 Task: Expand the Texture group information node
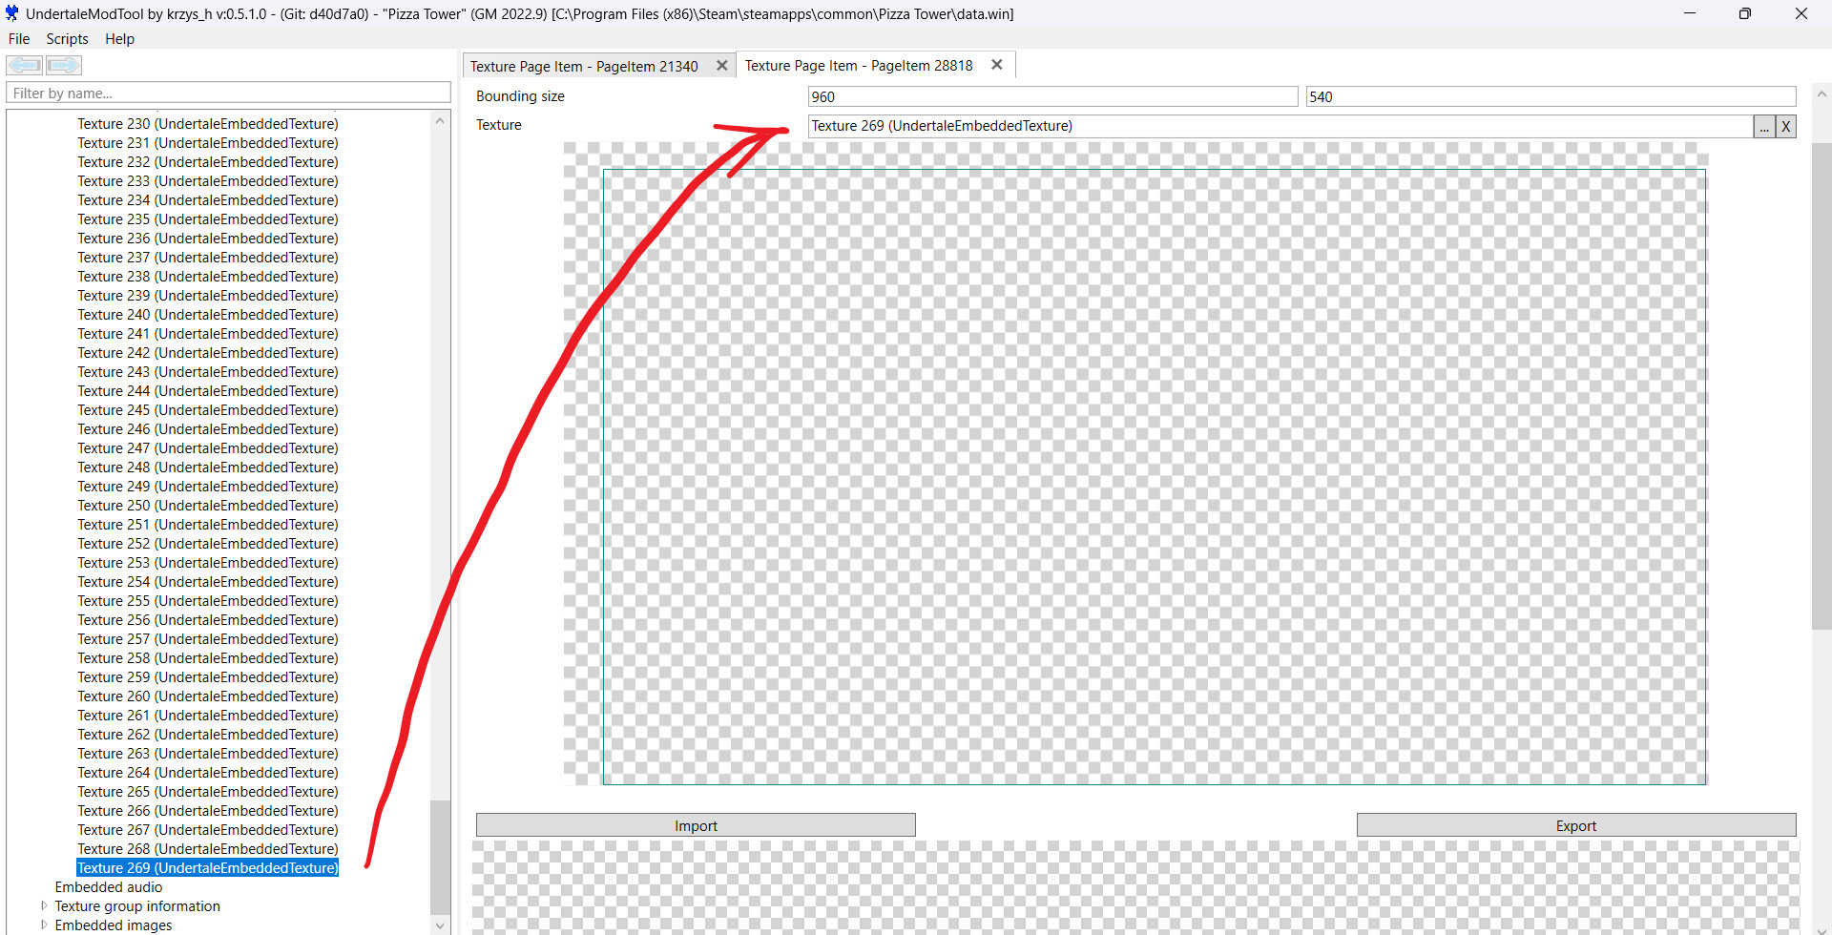[x=44, y=906]
